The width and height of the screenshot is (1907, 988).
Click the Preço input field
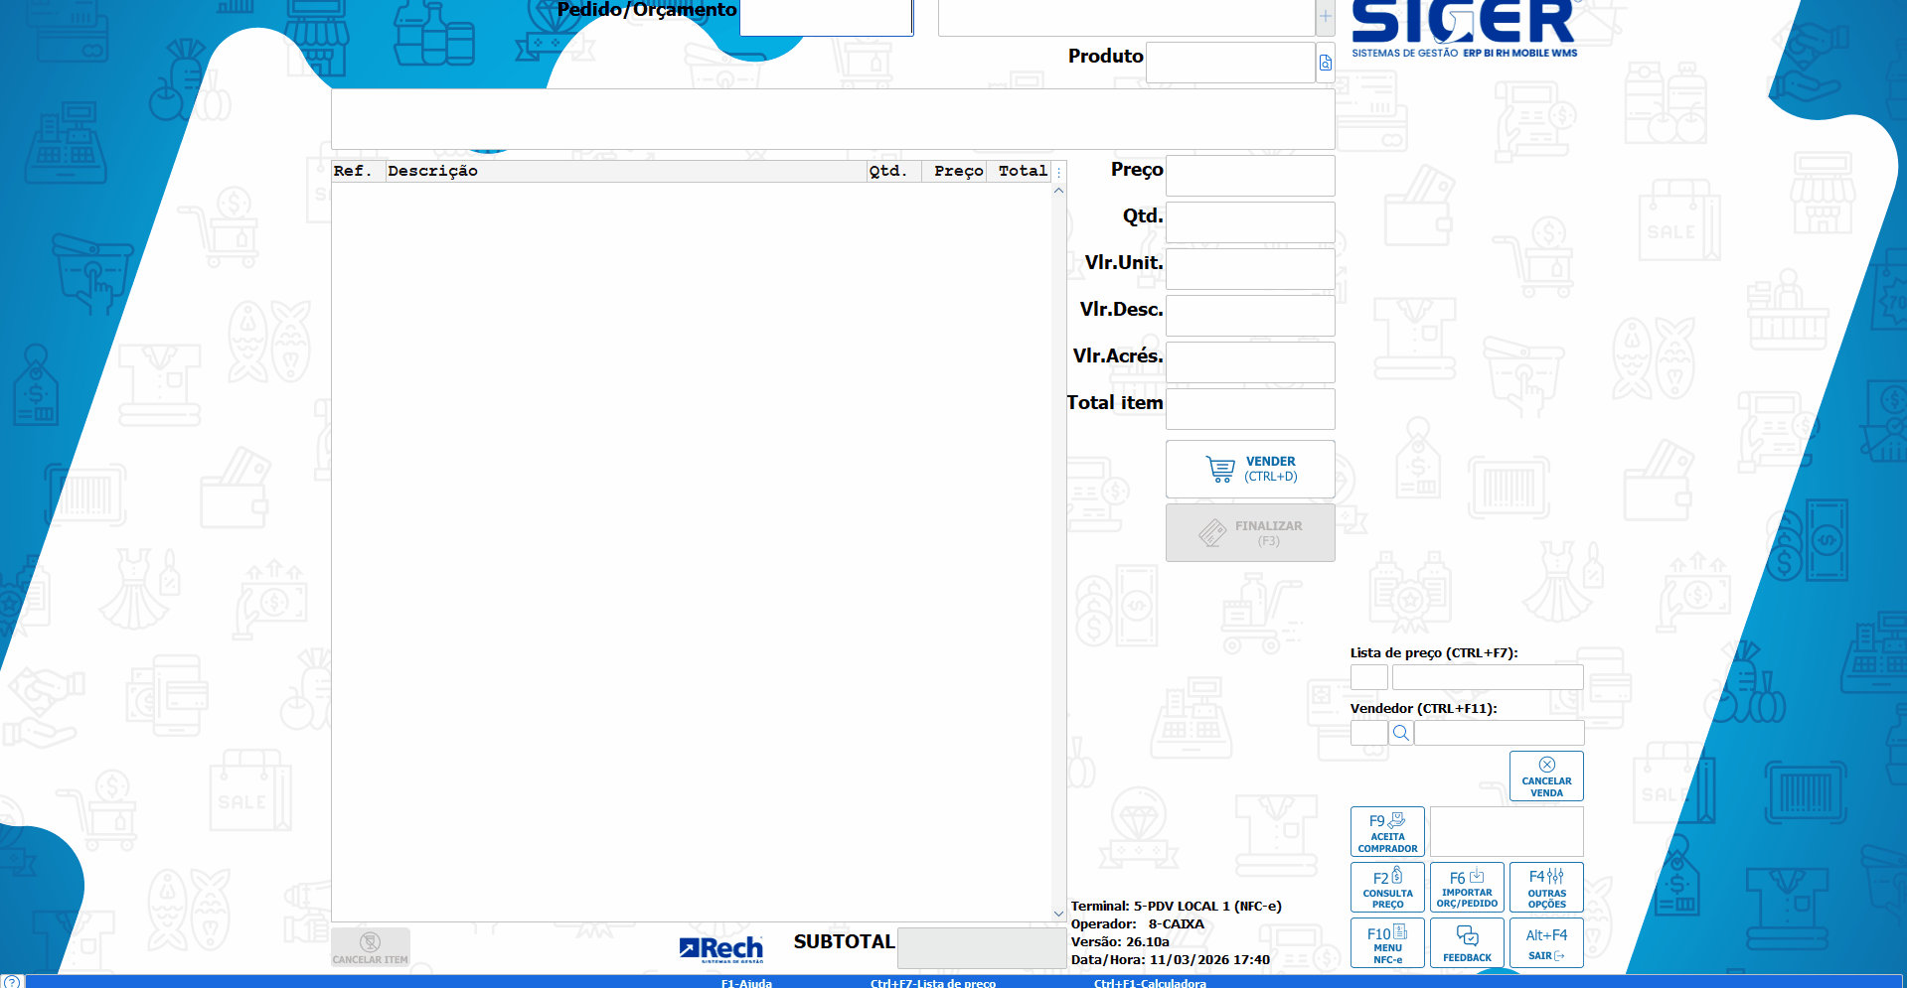coord(1250,176)
